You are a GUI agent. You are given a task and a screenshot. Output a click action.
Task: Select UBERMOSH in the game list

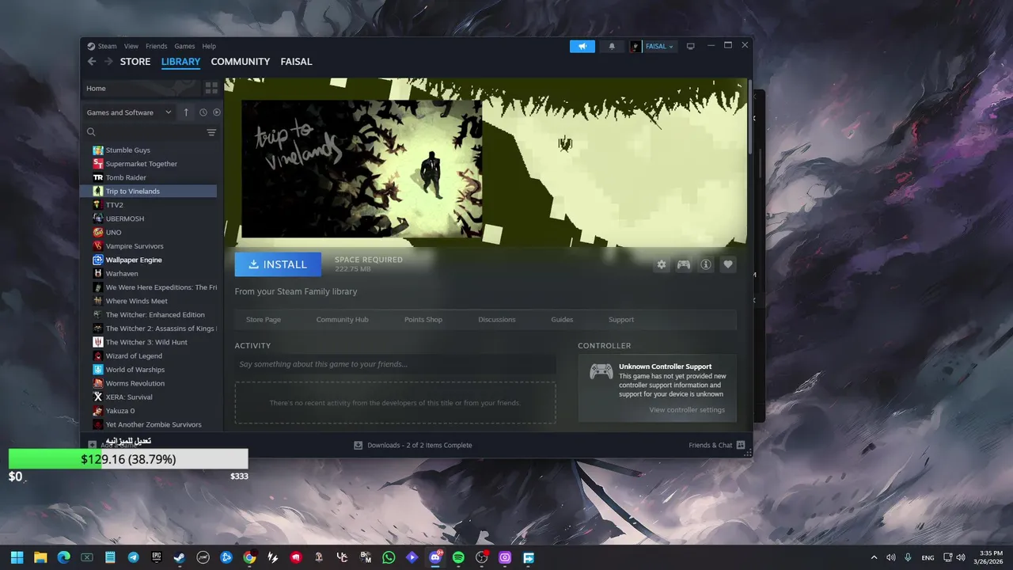pyautogui.click(x=149, y=218)
